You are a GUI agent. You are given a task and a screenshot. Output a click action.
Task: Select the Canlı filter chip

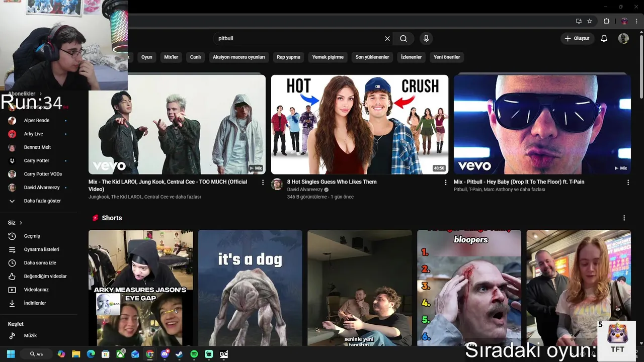[195, 57]
